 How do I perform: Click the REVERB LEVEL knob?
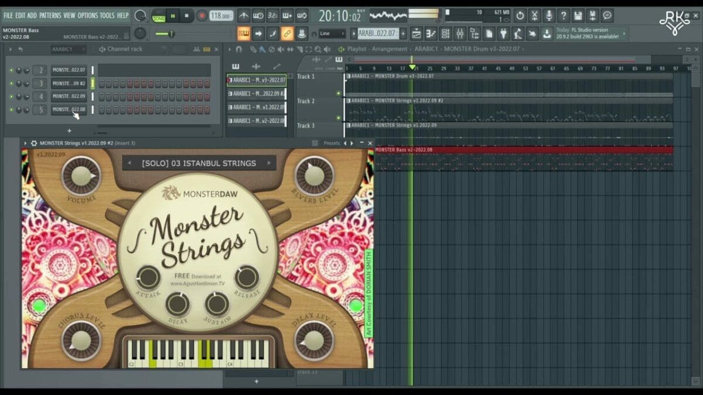pos(314,175)
